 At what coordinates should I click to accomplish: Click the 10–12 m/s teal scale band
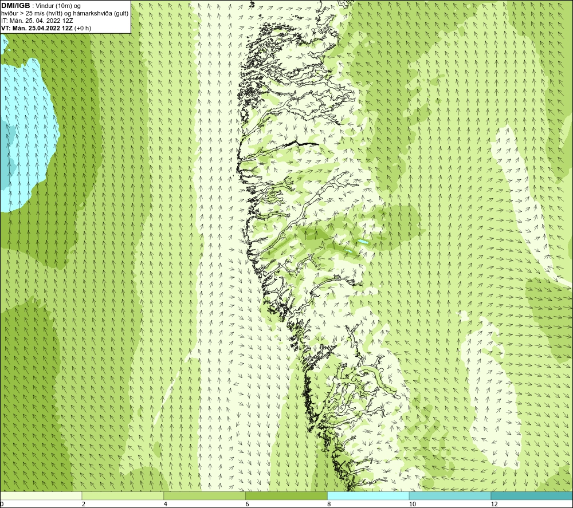pos(450,495)
